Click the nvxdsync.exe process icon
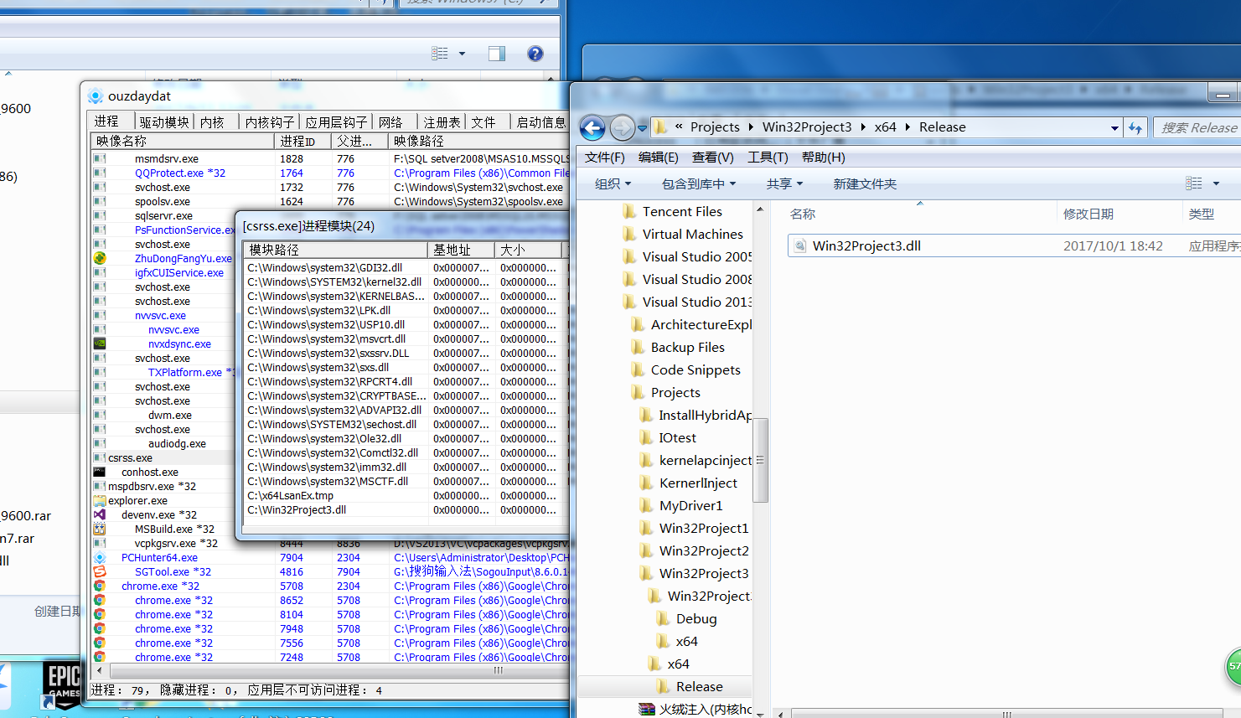The image size is (1241, 718). 100,344
